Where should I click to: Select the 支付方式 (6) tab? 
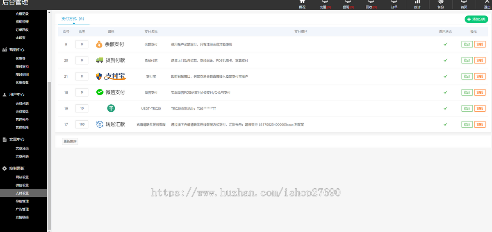click(x=73, y=19)
